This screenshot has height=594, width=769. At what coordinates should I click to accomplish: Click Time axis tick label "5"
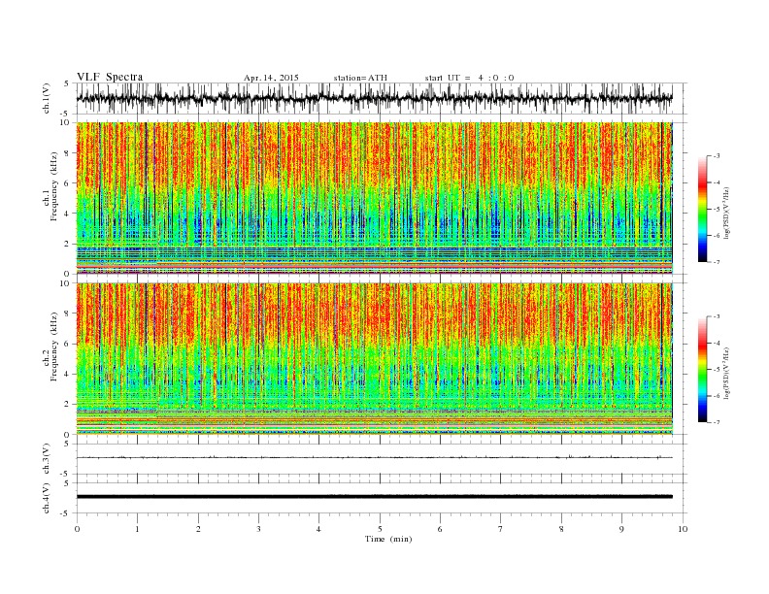point(380,529)
